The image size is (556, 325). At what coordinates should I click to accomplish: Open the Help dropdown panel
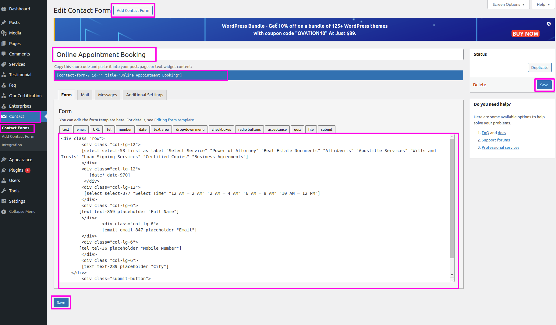[543, 5]
